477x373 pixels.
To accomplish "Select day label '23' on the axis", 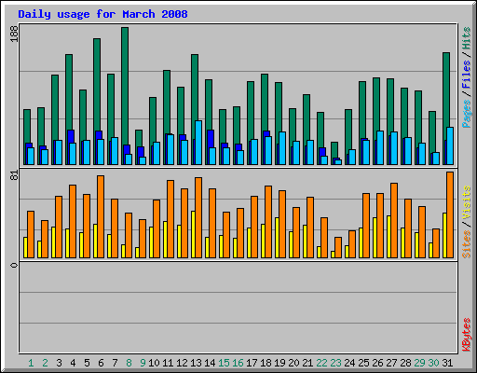I will pos(335,363).
